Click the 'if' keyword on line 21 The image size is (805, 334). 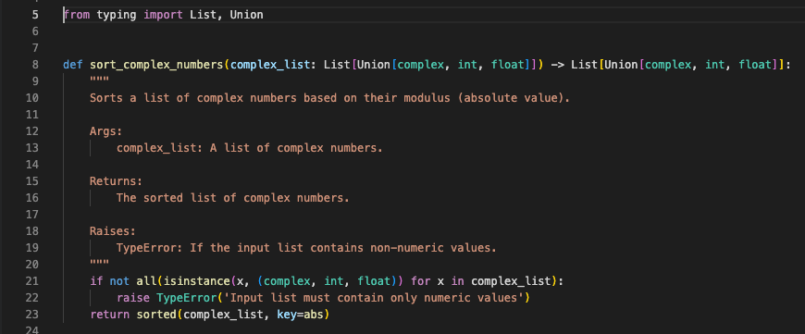click(96, 281)
